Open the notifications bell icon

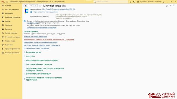tap(130, 2)
